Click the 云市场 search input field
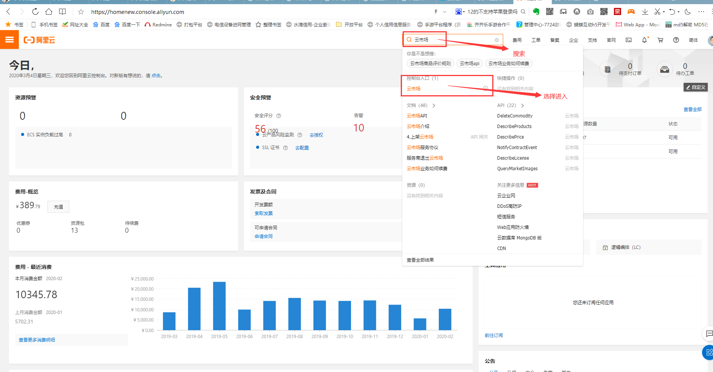The width and height of the screenshot is (713, 372). [453, 40]
